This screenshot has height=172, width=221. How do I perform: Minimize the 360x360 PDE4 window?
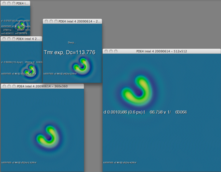pyautogui.click(x=9, y=86)
